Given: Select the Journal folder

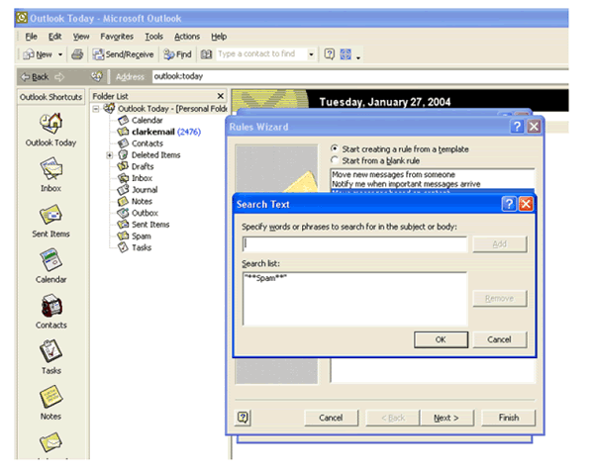Looking at the screenshot, I should point(145,190).
